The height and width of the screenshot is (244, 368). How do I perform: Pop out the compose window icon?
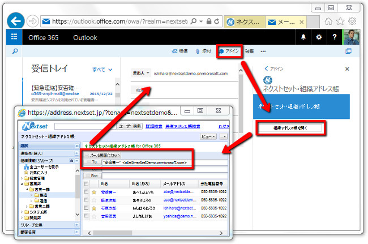click(x=348, y=51)
